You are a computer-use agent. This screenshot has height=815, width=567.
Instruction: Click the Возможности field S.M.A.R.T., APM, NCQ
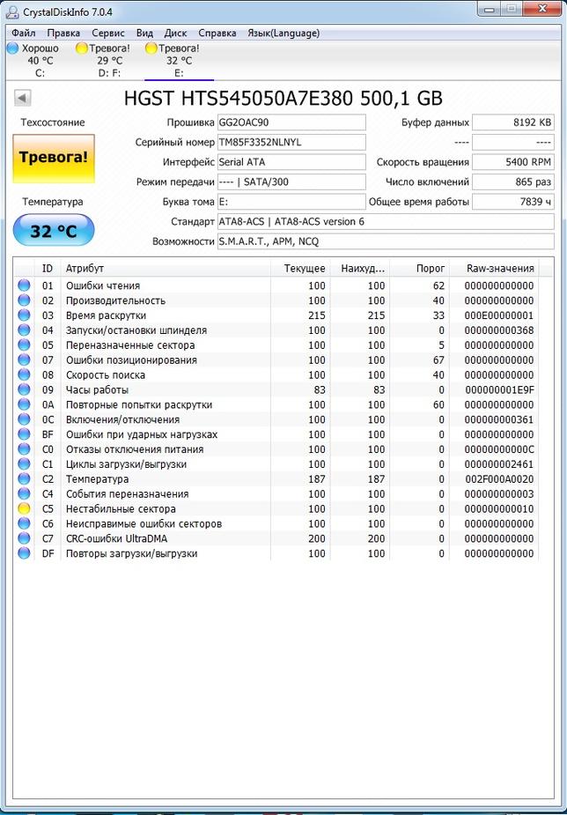pos(386,241)
